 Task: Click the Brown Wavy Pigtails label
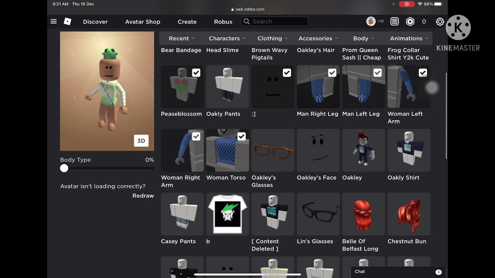[270, 54]
